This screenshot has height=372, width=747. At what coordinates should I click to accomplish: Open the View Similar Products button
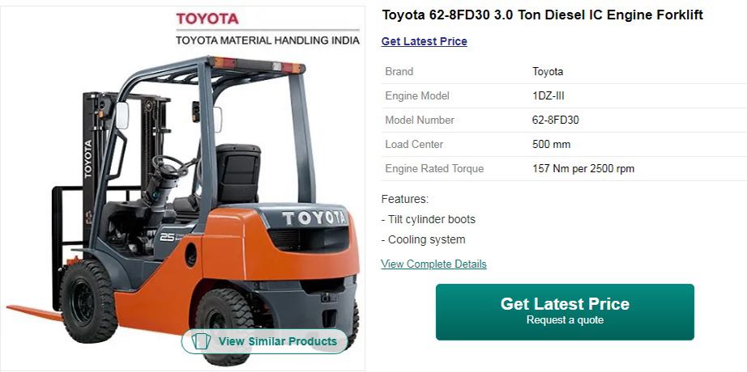(265, 341)
